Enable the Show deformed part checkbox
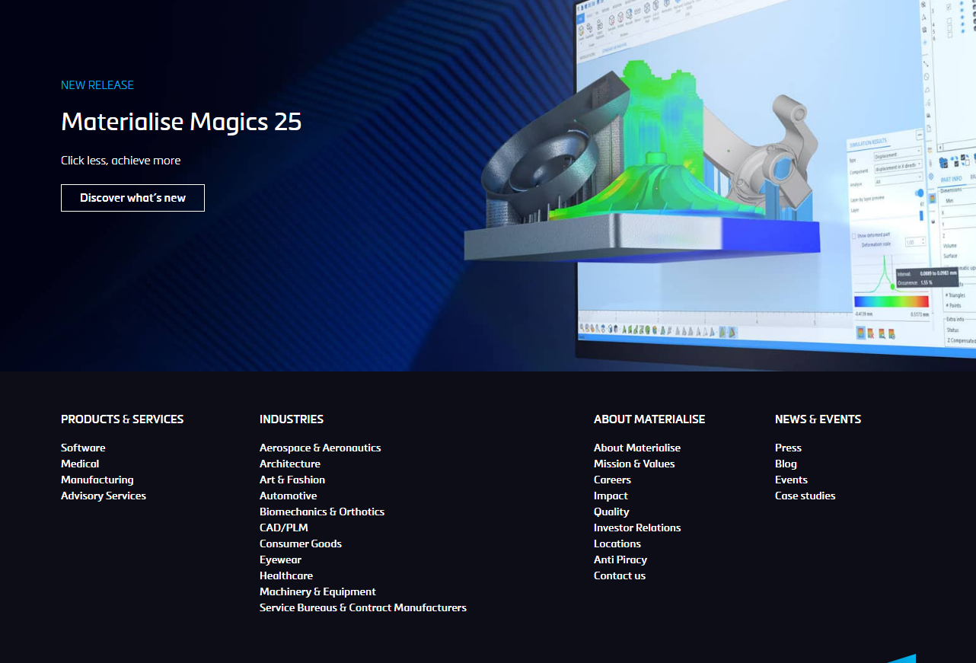The height and width of the screenshot is (663, 976). pos(853,235)
